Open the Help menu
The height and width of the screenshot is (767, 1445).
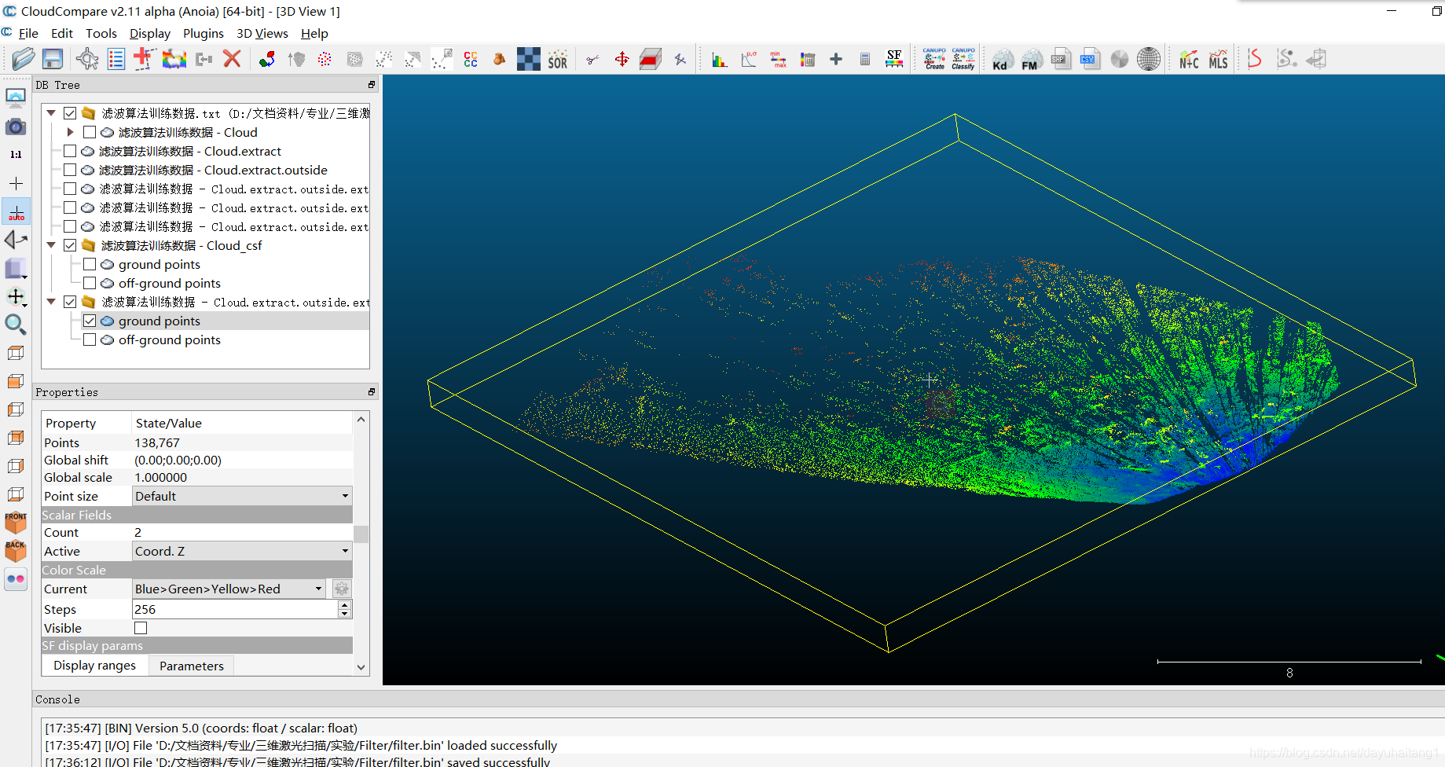point(314,33)
